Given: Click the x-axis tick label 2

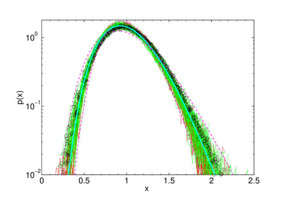Looking at the screenshot, I should coord(212,181).
